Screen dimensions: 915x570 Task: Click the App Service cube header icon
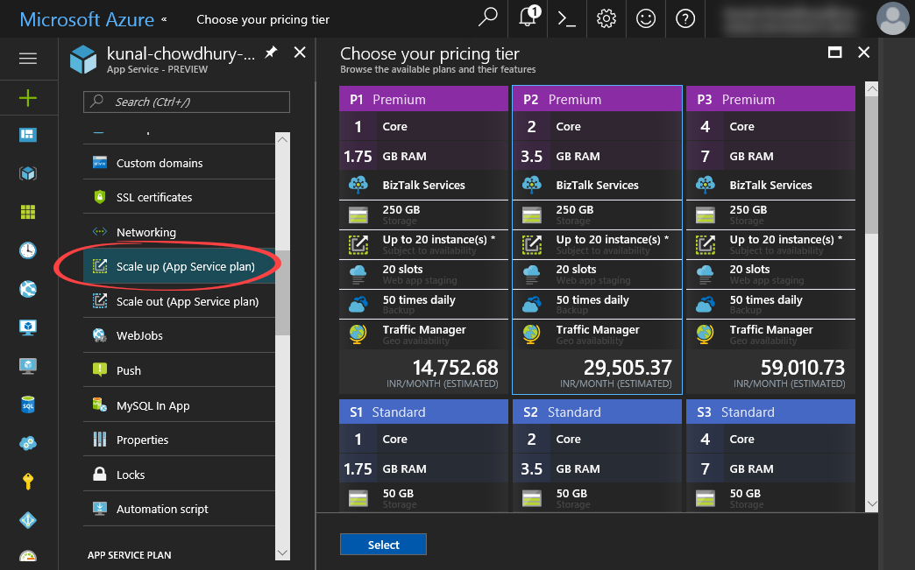click(x=83, y=60)
